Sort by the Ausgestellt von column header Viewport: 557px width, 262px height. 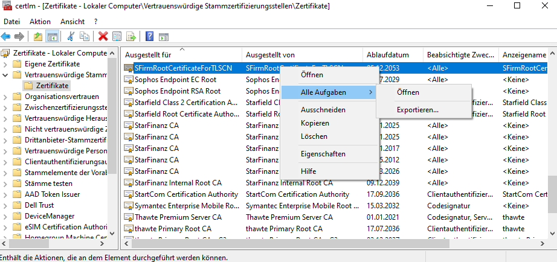pyautogui.click(x=302, y=55)
